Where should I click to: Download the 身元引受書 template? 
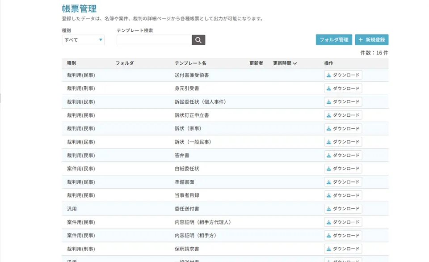[343, 89]
